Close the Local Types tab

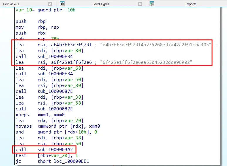(x=140, y=4)
